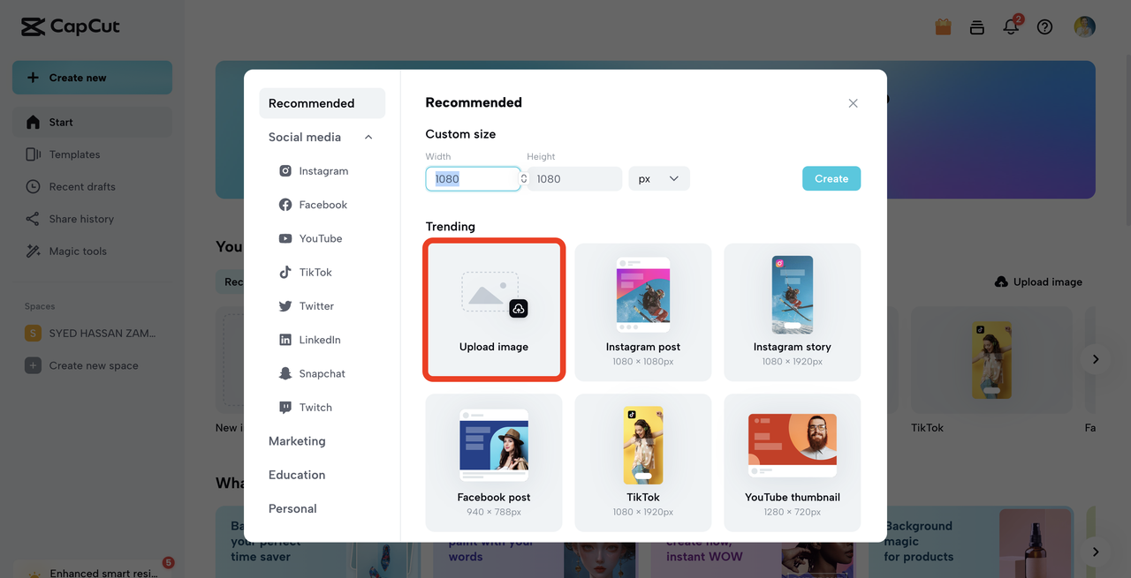This screenshot has width=1131, height=578.
Task: Open Enhanced smart resize notice
Action: 92,569
